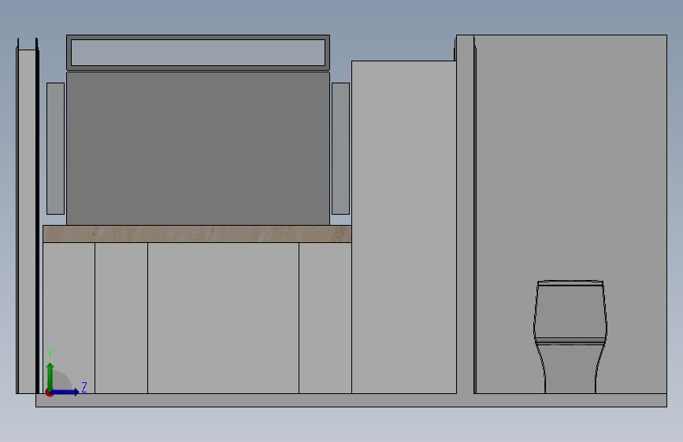The width and height of the screenshot is (683, 442).
Task: Select the large dark mirror panel
Action: tap(198, 149)
